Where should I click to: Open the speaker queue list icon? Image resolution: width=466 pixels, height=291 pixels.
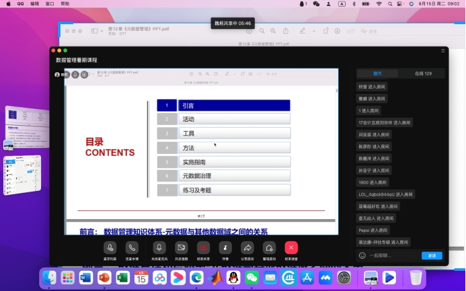(x=110, y=248)
